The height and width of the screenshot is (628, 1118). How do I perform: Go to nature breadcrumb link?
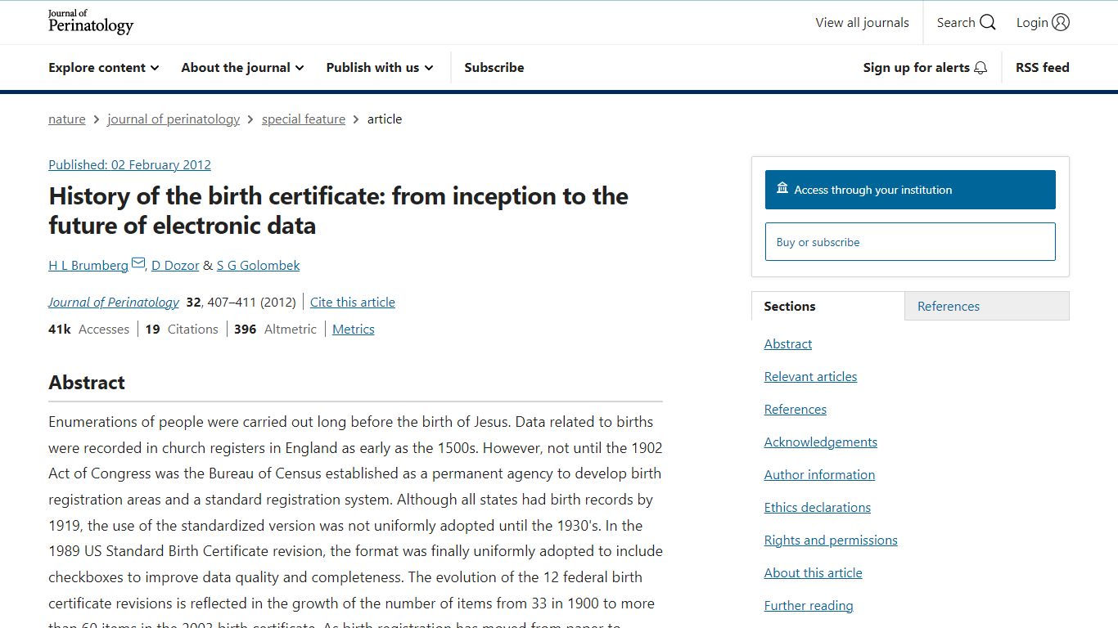click(x=67, y=119)
